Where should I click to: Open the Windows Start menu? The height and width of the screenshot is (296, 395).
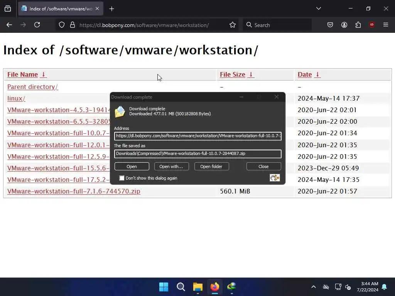coord(164,287)
